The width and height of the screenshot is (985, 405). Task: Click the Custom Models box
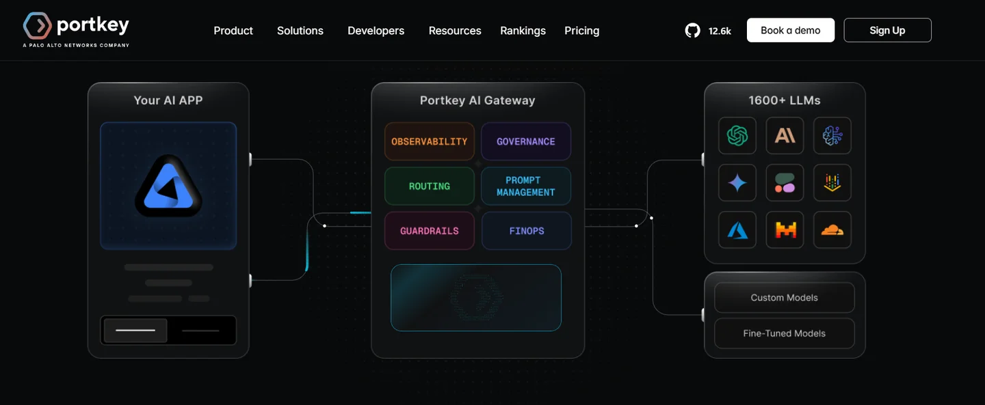pos(785,298)
